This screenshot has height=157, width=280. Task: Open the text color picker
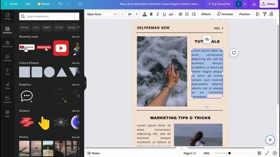pos(145,14)
